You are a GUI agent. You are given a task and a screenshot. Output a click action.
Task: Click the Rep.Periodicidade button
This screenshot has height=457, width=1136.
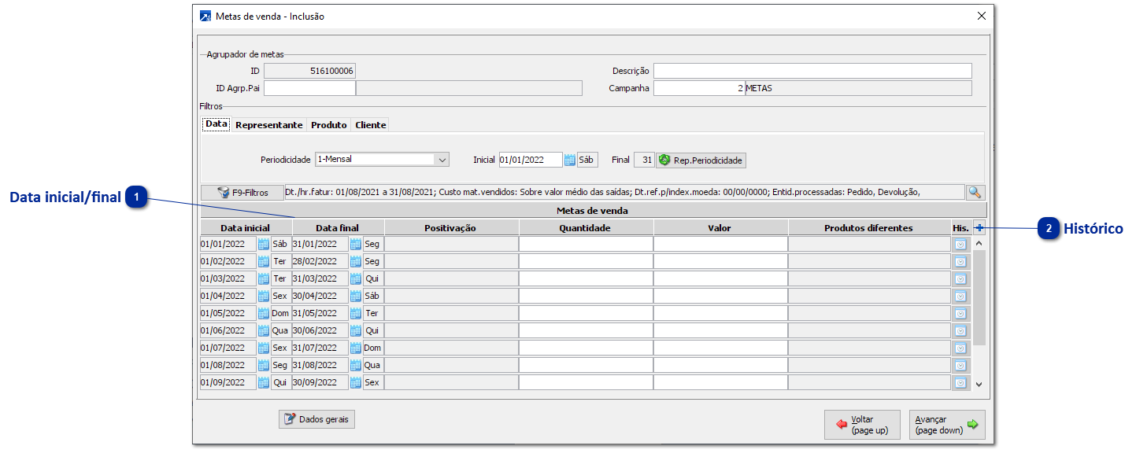pyautogui.click(x=701, y=160)
